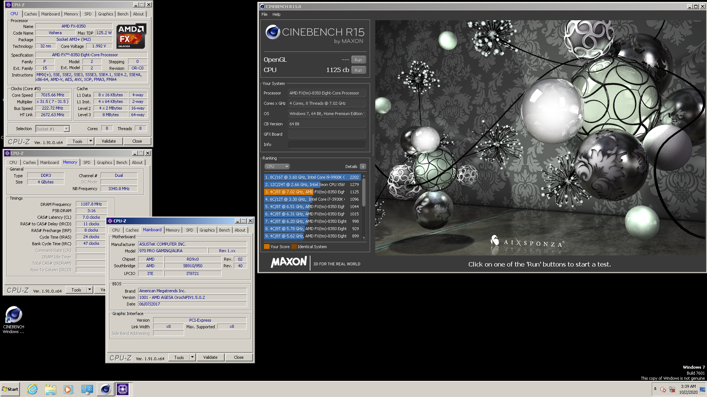This screenshot has width=707, height=397.
Task: Open About tab in processor CPU-Z window
Action: coord(138,14)
